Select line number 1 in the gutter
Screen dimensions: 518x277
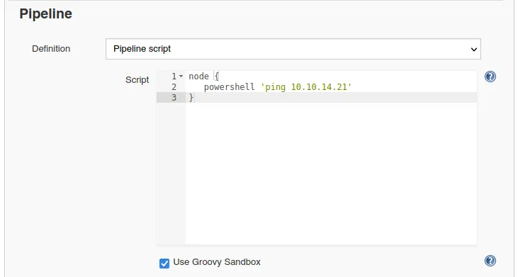(174, 77)
